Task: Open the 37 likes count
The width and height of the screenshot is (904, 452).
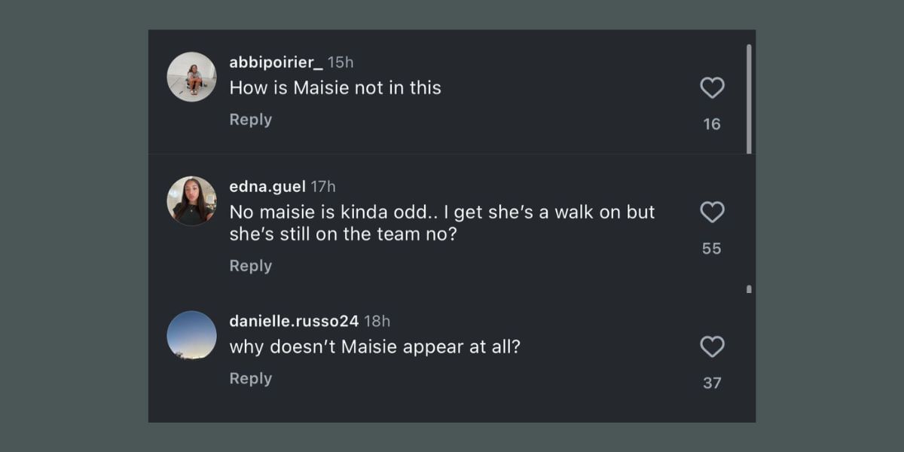Action: pos(712,383)
